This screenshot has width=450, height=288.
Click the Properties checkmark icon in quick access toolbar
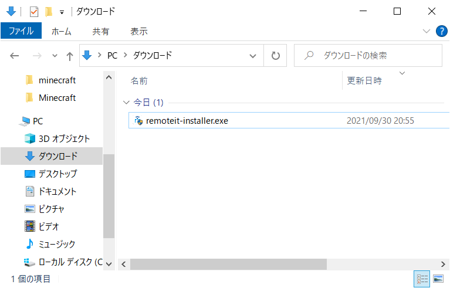34,12
